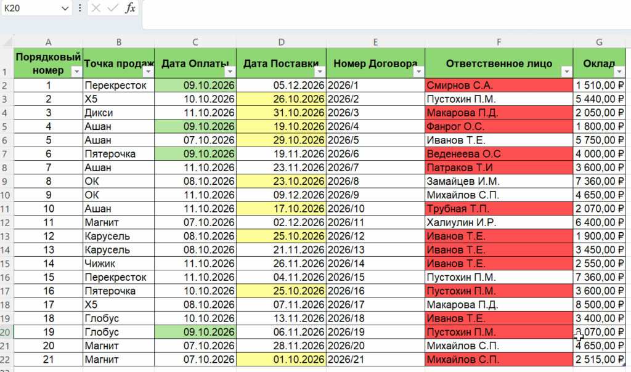Open filter dropdown for Ответственное лицо
The image size is (631, 372).
566,71
